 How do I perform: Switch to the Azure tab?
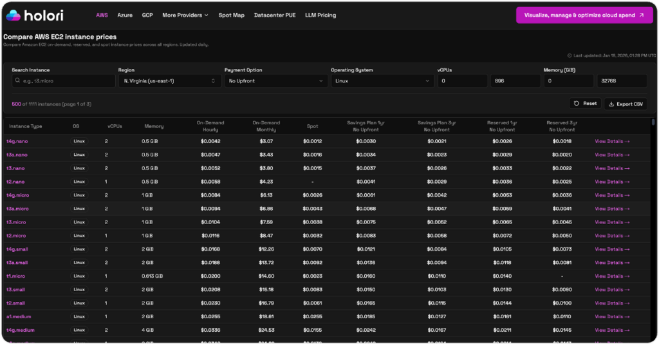click(x=125, y=15)
